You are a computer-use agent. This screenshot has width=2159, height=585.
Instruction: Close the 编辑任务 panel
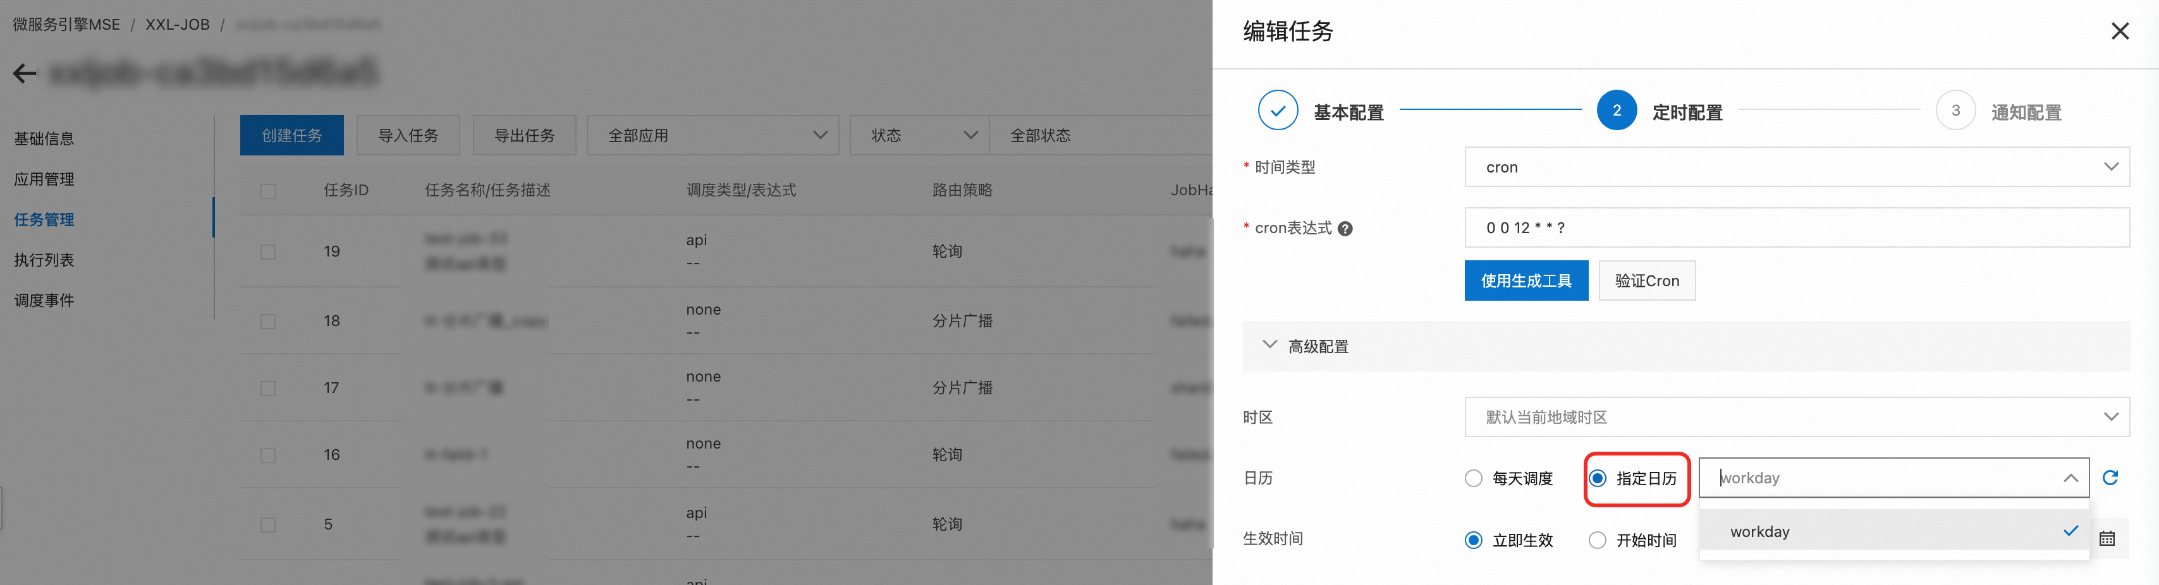tap(2120, 32)
